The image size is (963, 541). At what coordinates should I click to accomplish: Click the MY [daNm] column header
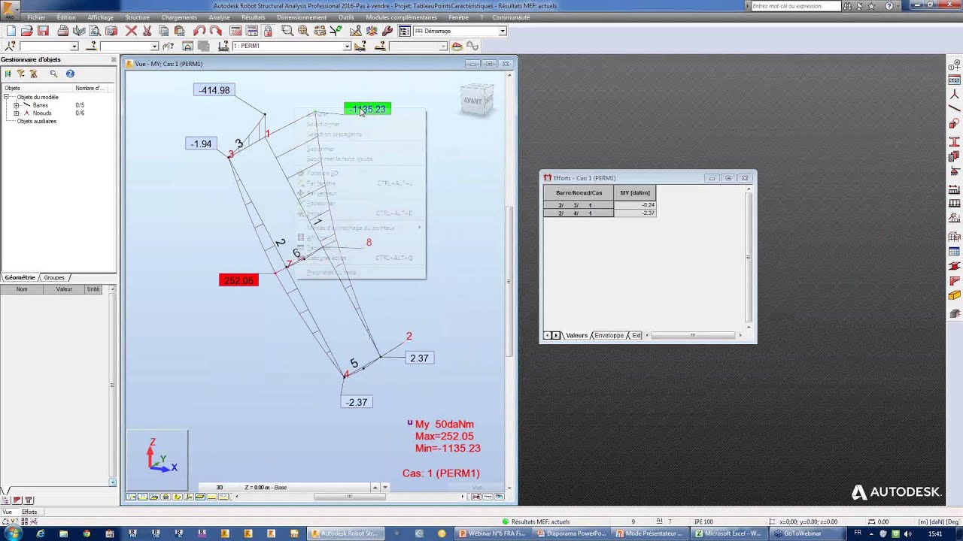(x=635, y=193)
